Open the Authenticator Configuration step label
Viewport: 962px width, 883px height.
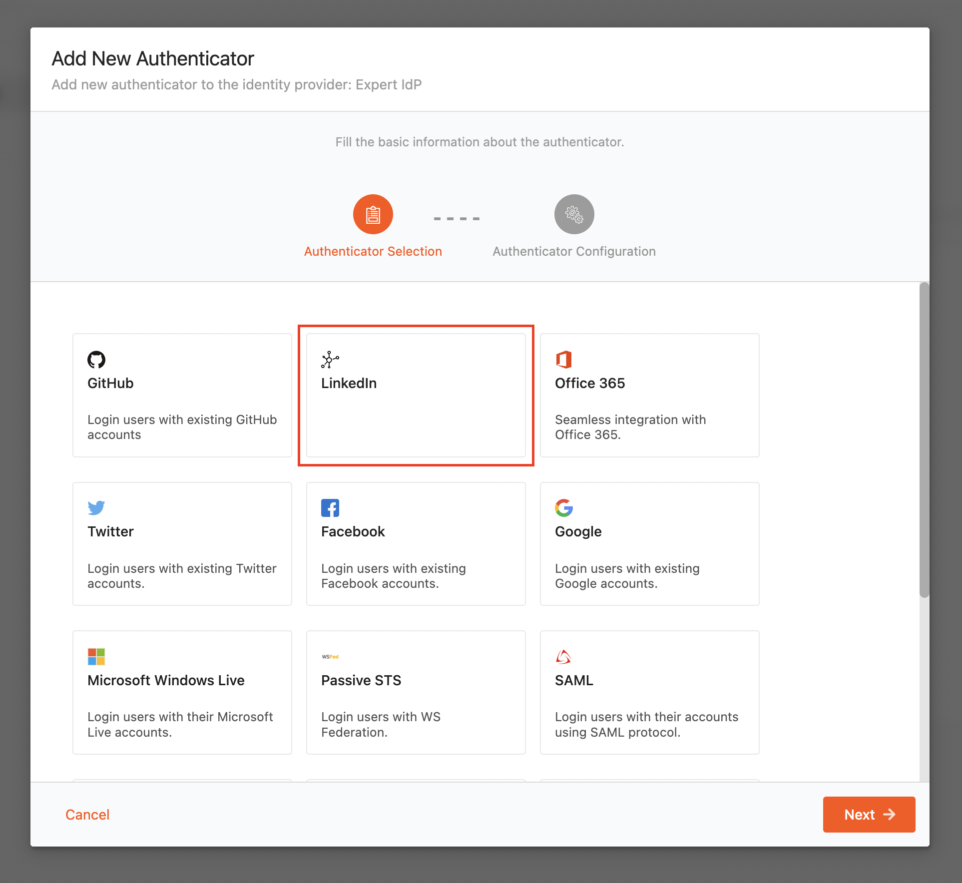coord(574,251)
